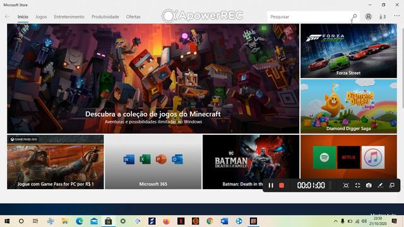Click the iTunes music icon in entertainment tile

click(x=373, y=157)
